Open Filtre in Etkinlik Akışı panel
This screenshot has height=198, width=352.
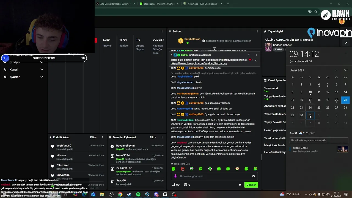point(93,137)
